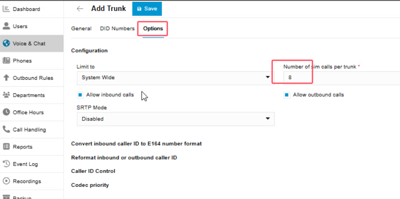Open Users via its person icon
The height and width of the screenshot is (199, 400).
6,26
